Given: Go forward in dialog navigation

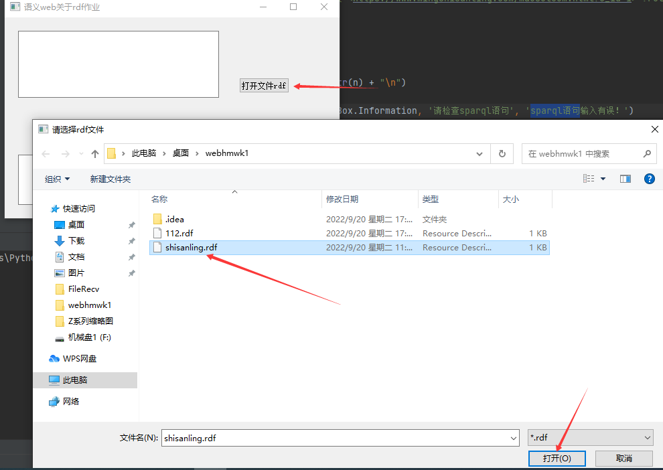Looking at the screenshot, I should (x=65, y=154).
